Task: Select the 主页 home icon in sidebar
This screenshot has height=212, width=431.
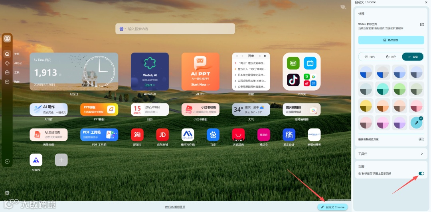Action: [8, 54]
